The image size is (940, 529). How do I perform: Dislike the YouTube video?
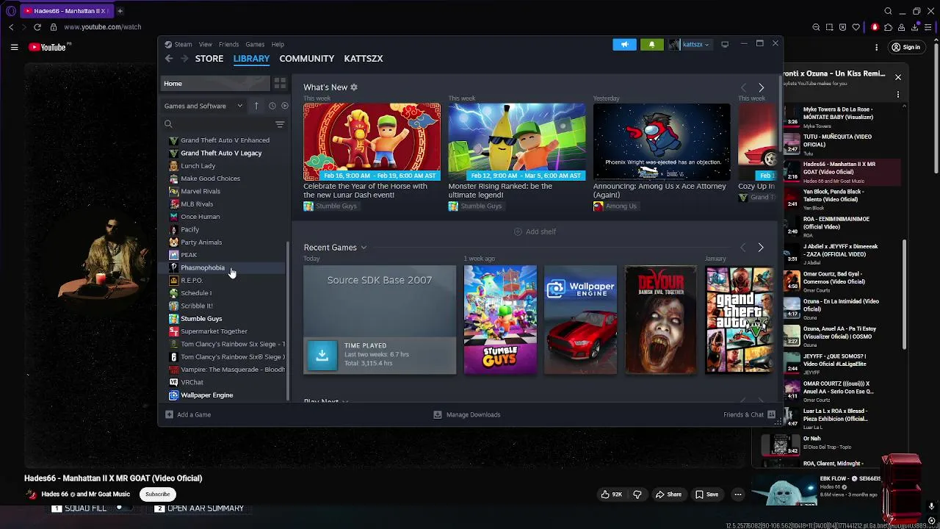point(637,494)
